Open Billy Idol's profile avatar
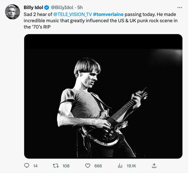The image size is (189, 173). point(13,12)
